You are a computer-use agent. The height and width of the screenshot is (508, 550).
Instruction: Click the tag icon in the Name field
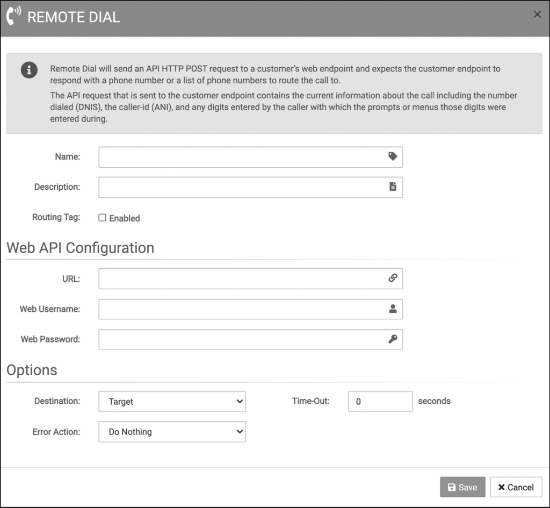tap(393, 156)
